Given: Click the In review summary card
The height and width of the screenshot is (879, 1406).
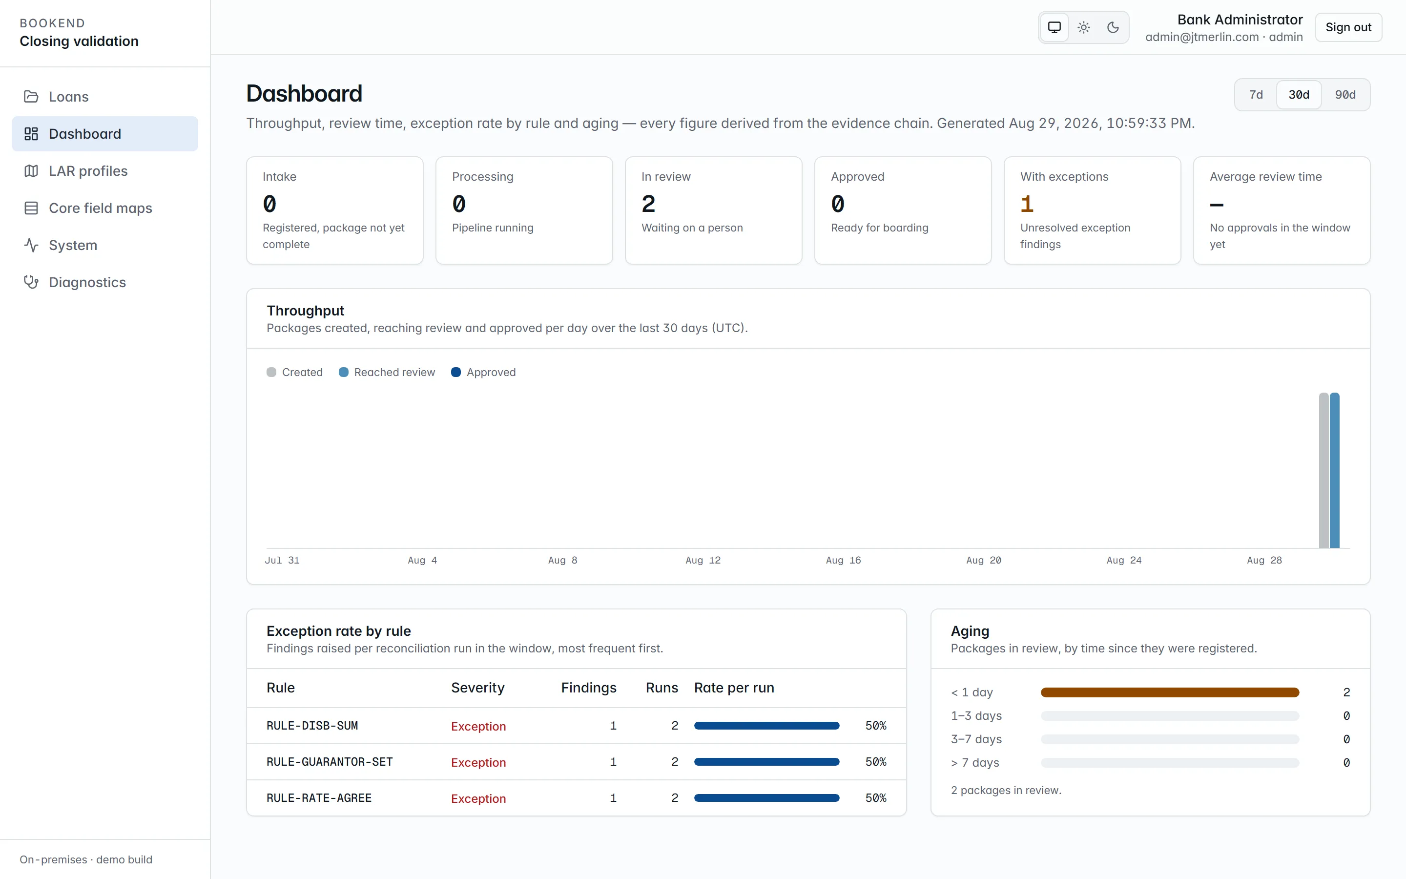Looking at the screenshot, I should (x=713, y=210).
